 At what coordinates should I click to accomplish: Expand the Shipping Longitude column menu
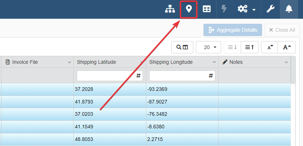[214, 62]
